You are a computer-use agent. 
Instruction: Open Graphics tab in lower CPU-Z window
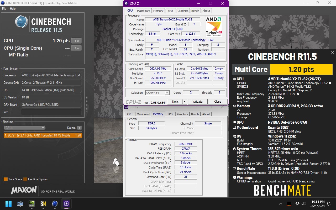pos(183,114)
